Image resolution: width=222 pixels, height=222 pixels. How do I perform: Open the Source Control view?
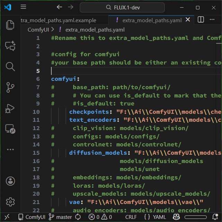point(10,87)
